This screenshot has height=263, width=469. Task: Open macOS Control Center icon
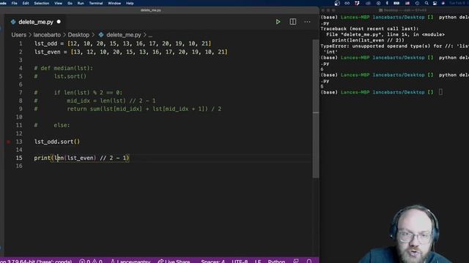[x=435, y=3]
